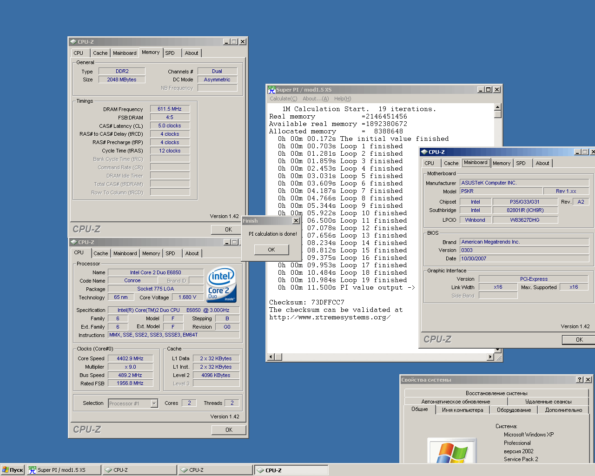Open the Automatic Updates tab in system properties
Image resolution: width=595 pixels, height=476 pixels.
pyautogui.click(x=456, y=402)
